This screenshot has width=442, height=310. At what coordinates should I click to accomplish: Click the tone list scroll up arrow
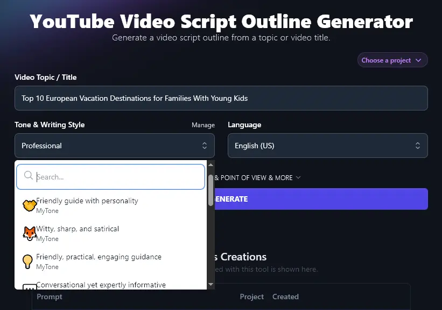pos(211,165)
